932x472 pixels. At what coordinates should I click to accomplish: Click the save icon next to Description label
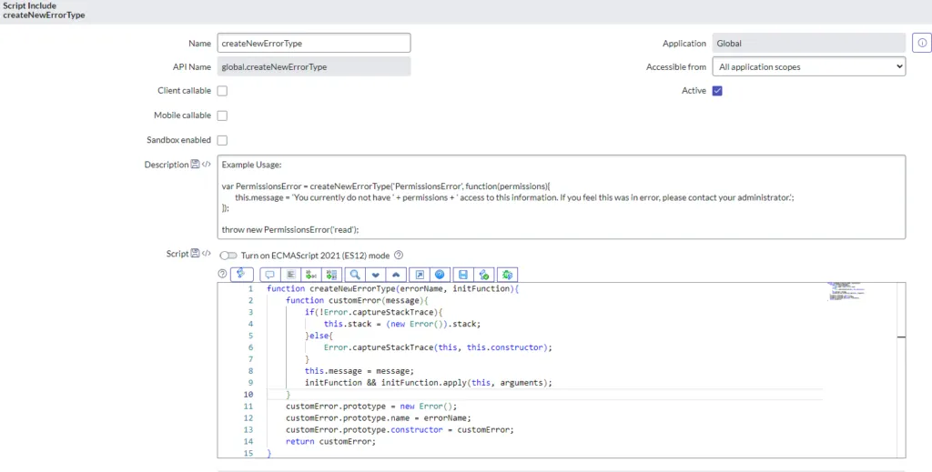pos(195,165)
